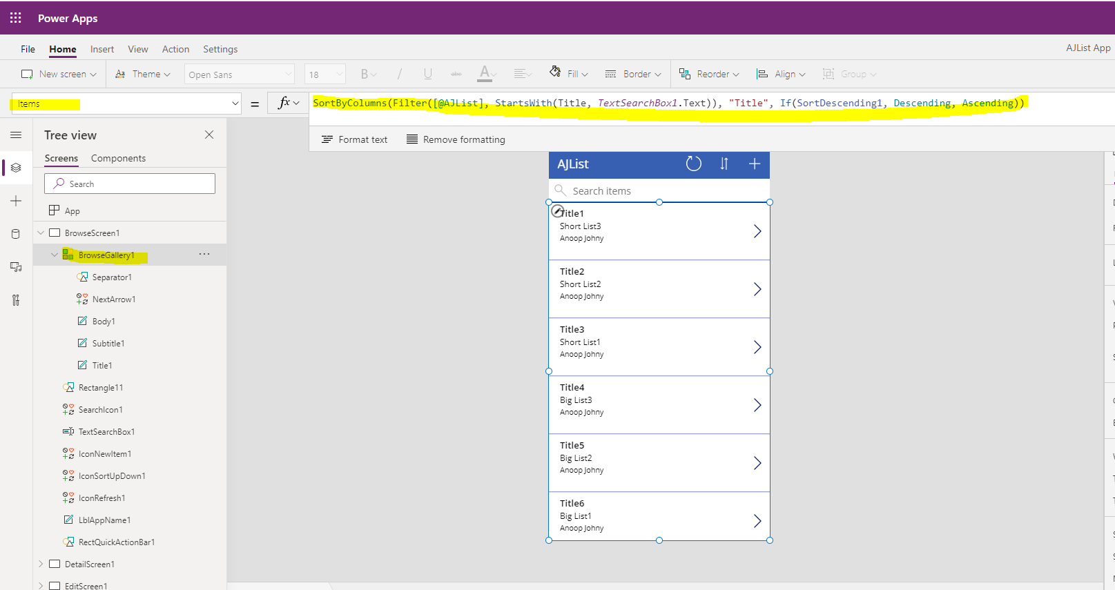The image size is (1115, 590).
Task: Switch to Screens tab in Tree view
Action: coord(61,158)
